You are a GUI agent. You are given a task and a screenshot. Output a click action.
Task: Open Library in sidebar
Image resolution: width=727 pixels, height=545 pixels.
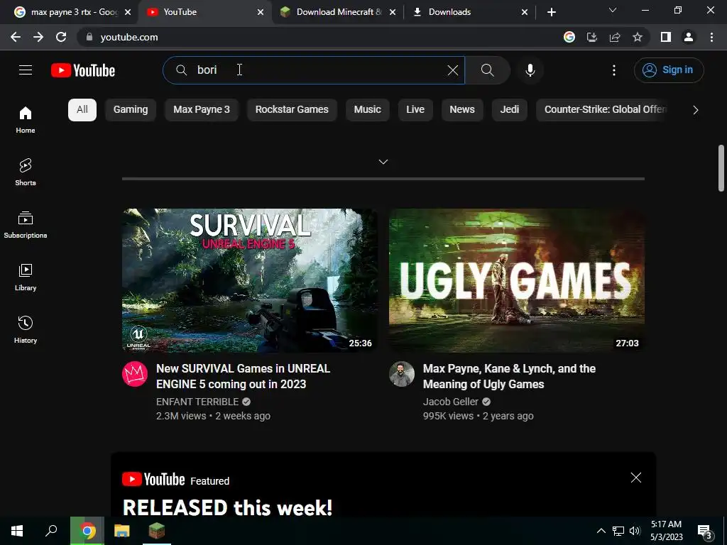[26, 277]
